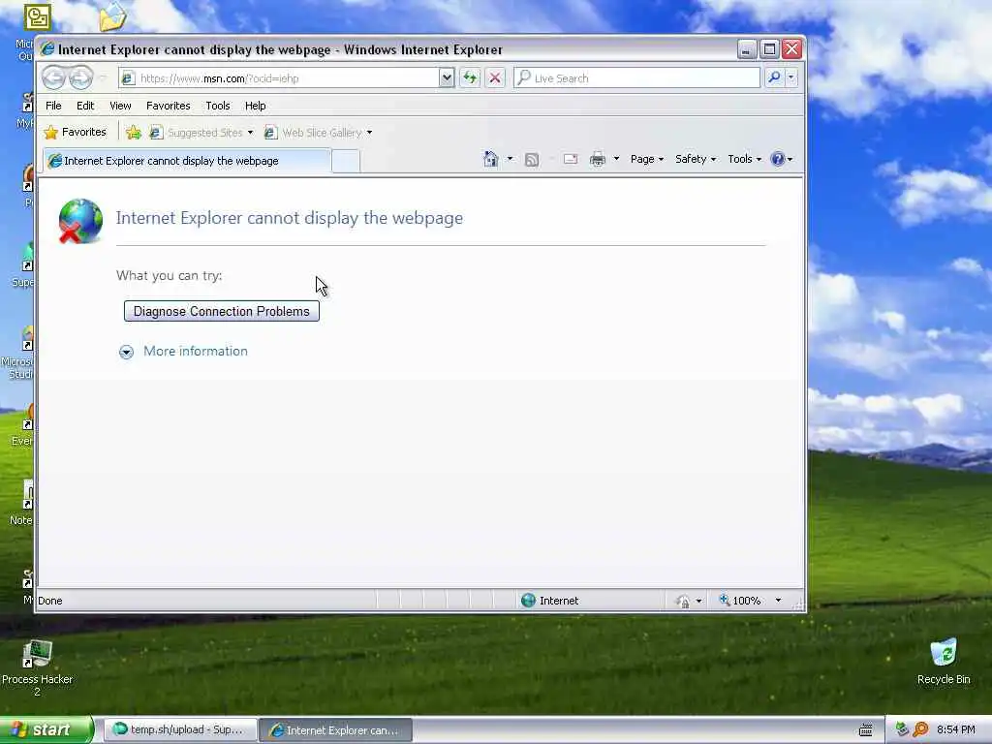Open the Edit menu
992x744 pixels.
coord(85,106)
